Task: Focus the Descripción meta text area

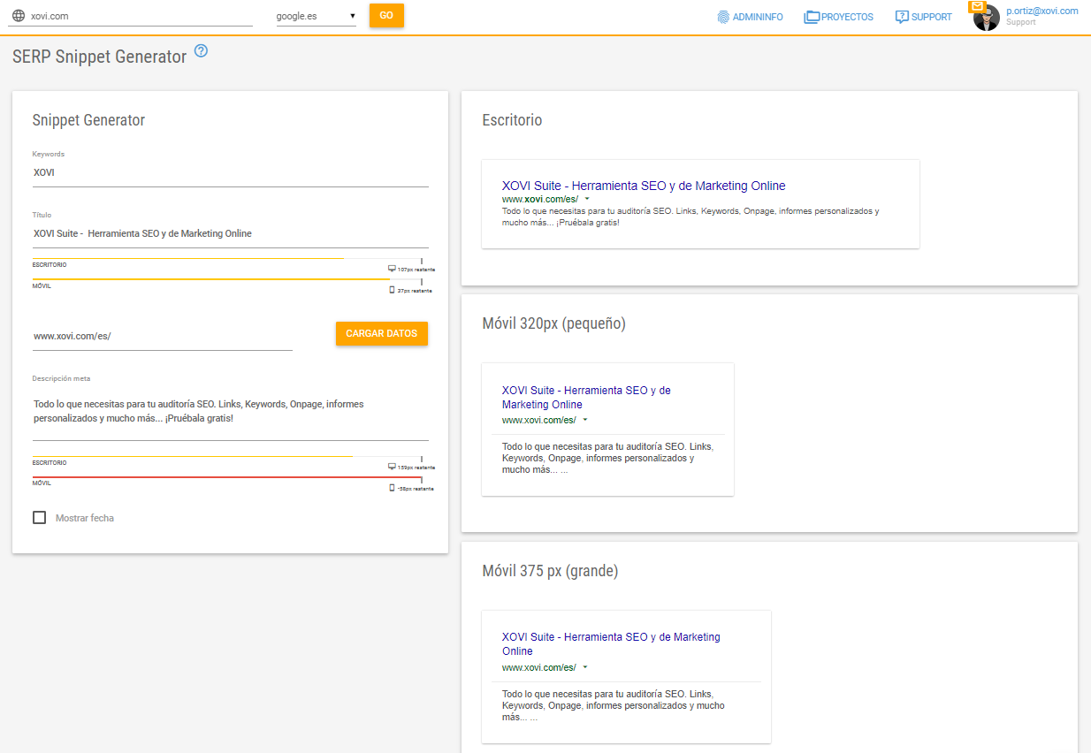Action: coord(231,413)
